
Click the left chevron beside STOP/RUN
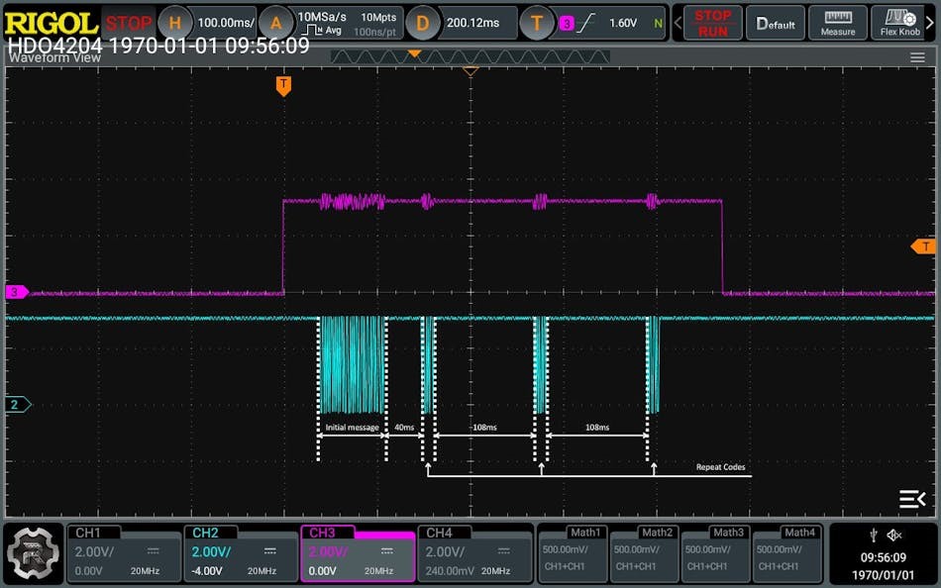(x=679, y=23)
